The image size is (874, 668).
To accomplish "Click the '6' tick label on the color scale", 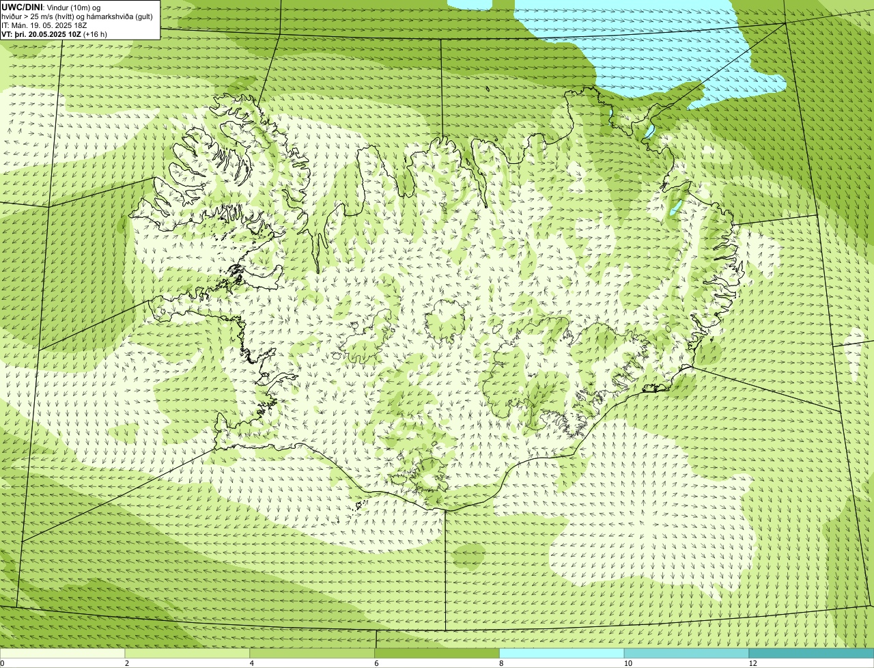I will (x=376, y=663).
